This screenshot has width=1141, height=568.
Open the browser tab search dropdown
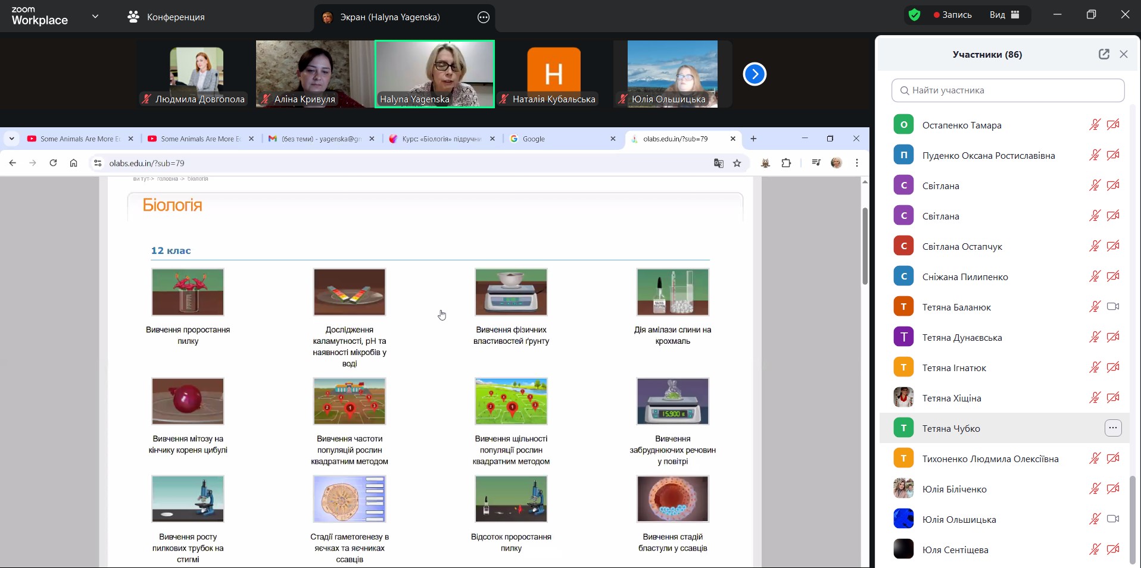[11, 139]
